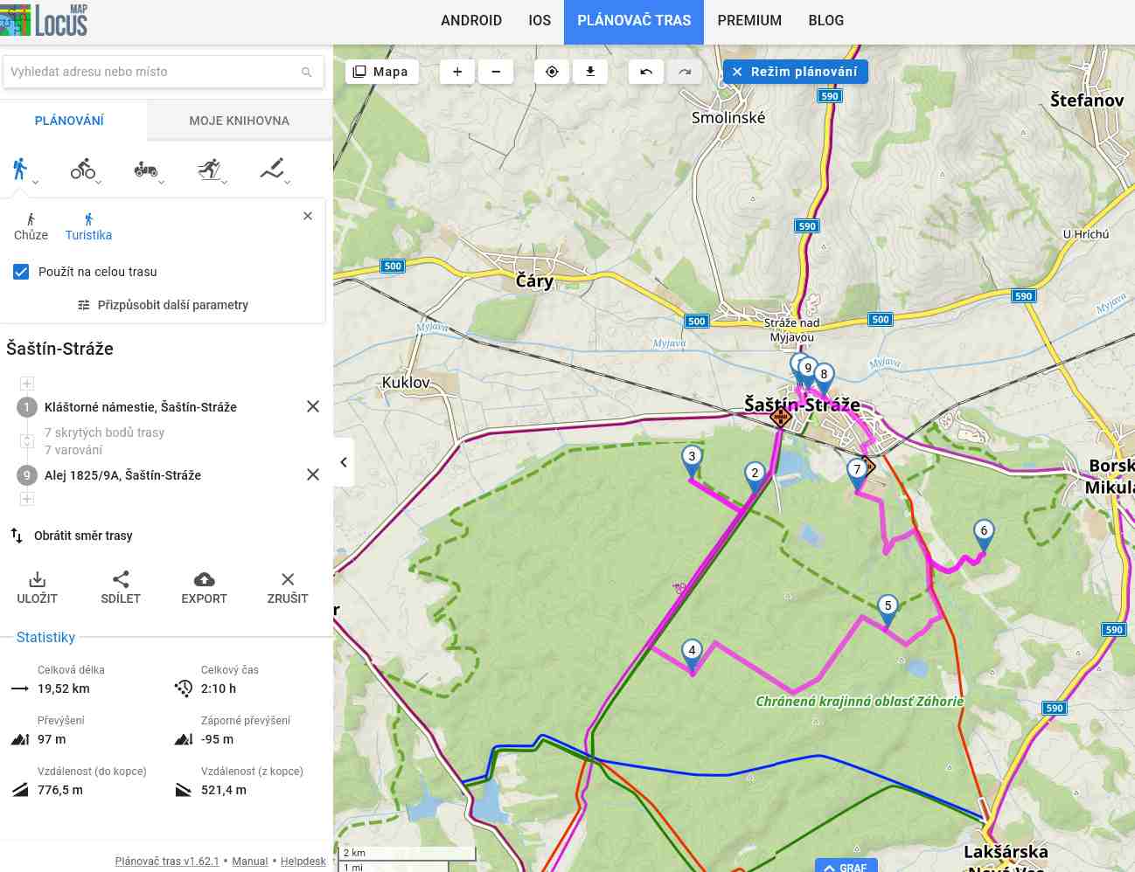Select the Turistika profile option
Viewport: 1135px width, 872px height.
(88, 226)
